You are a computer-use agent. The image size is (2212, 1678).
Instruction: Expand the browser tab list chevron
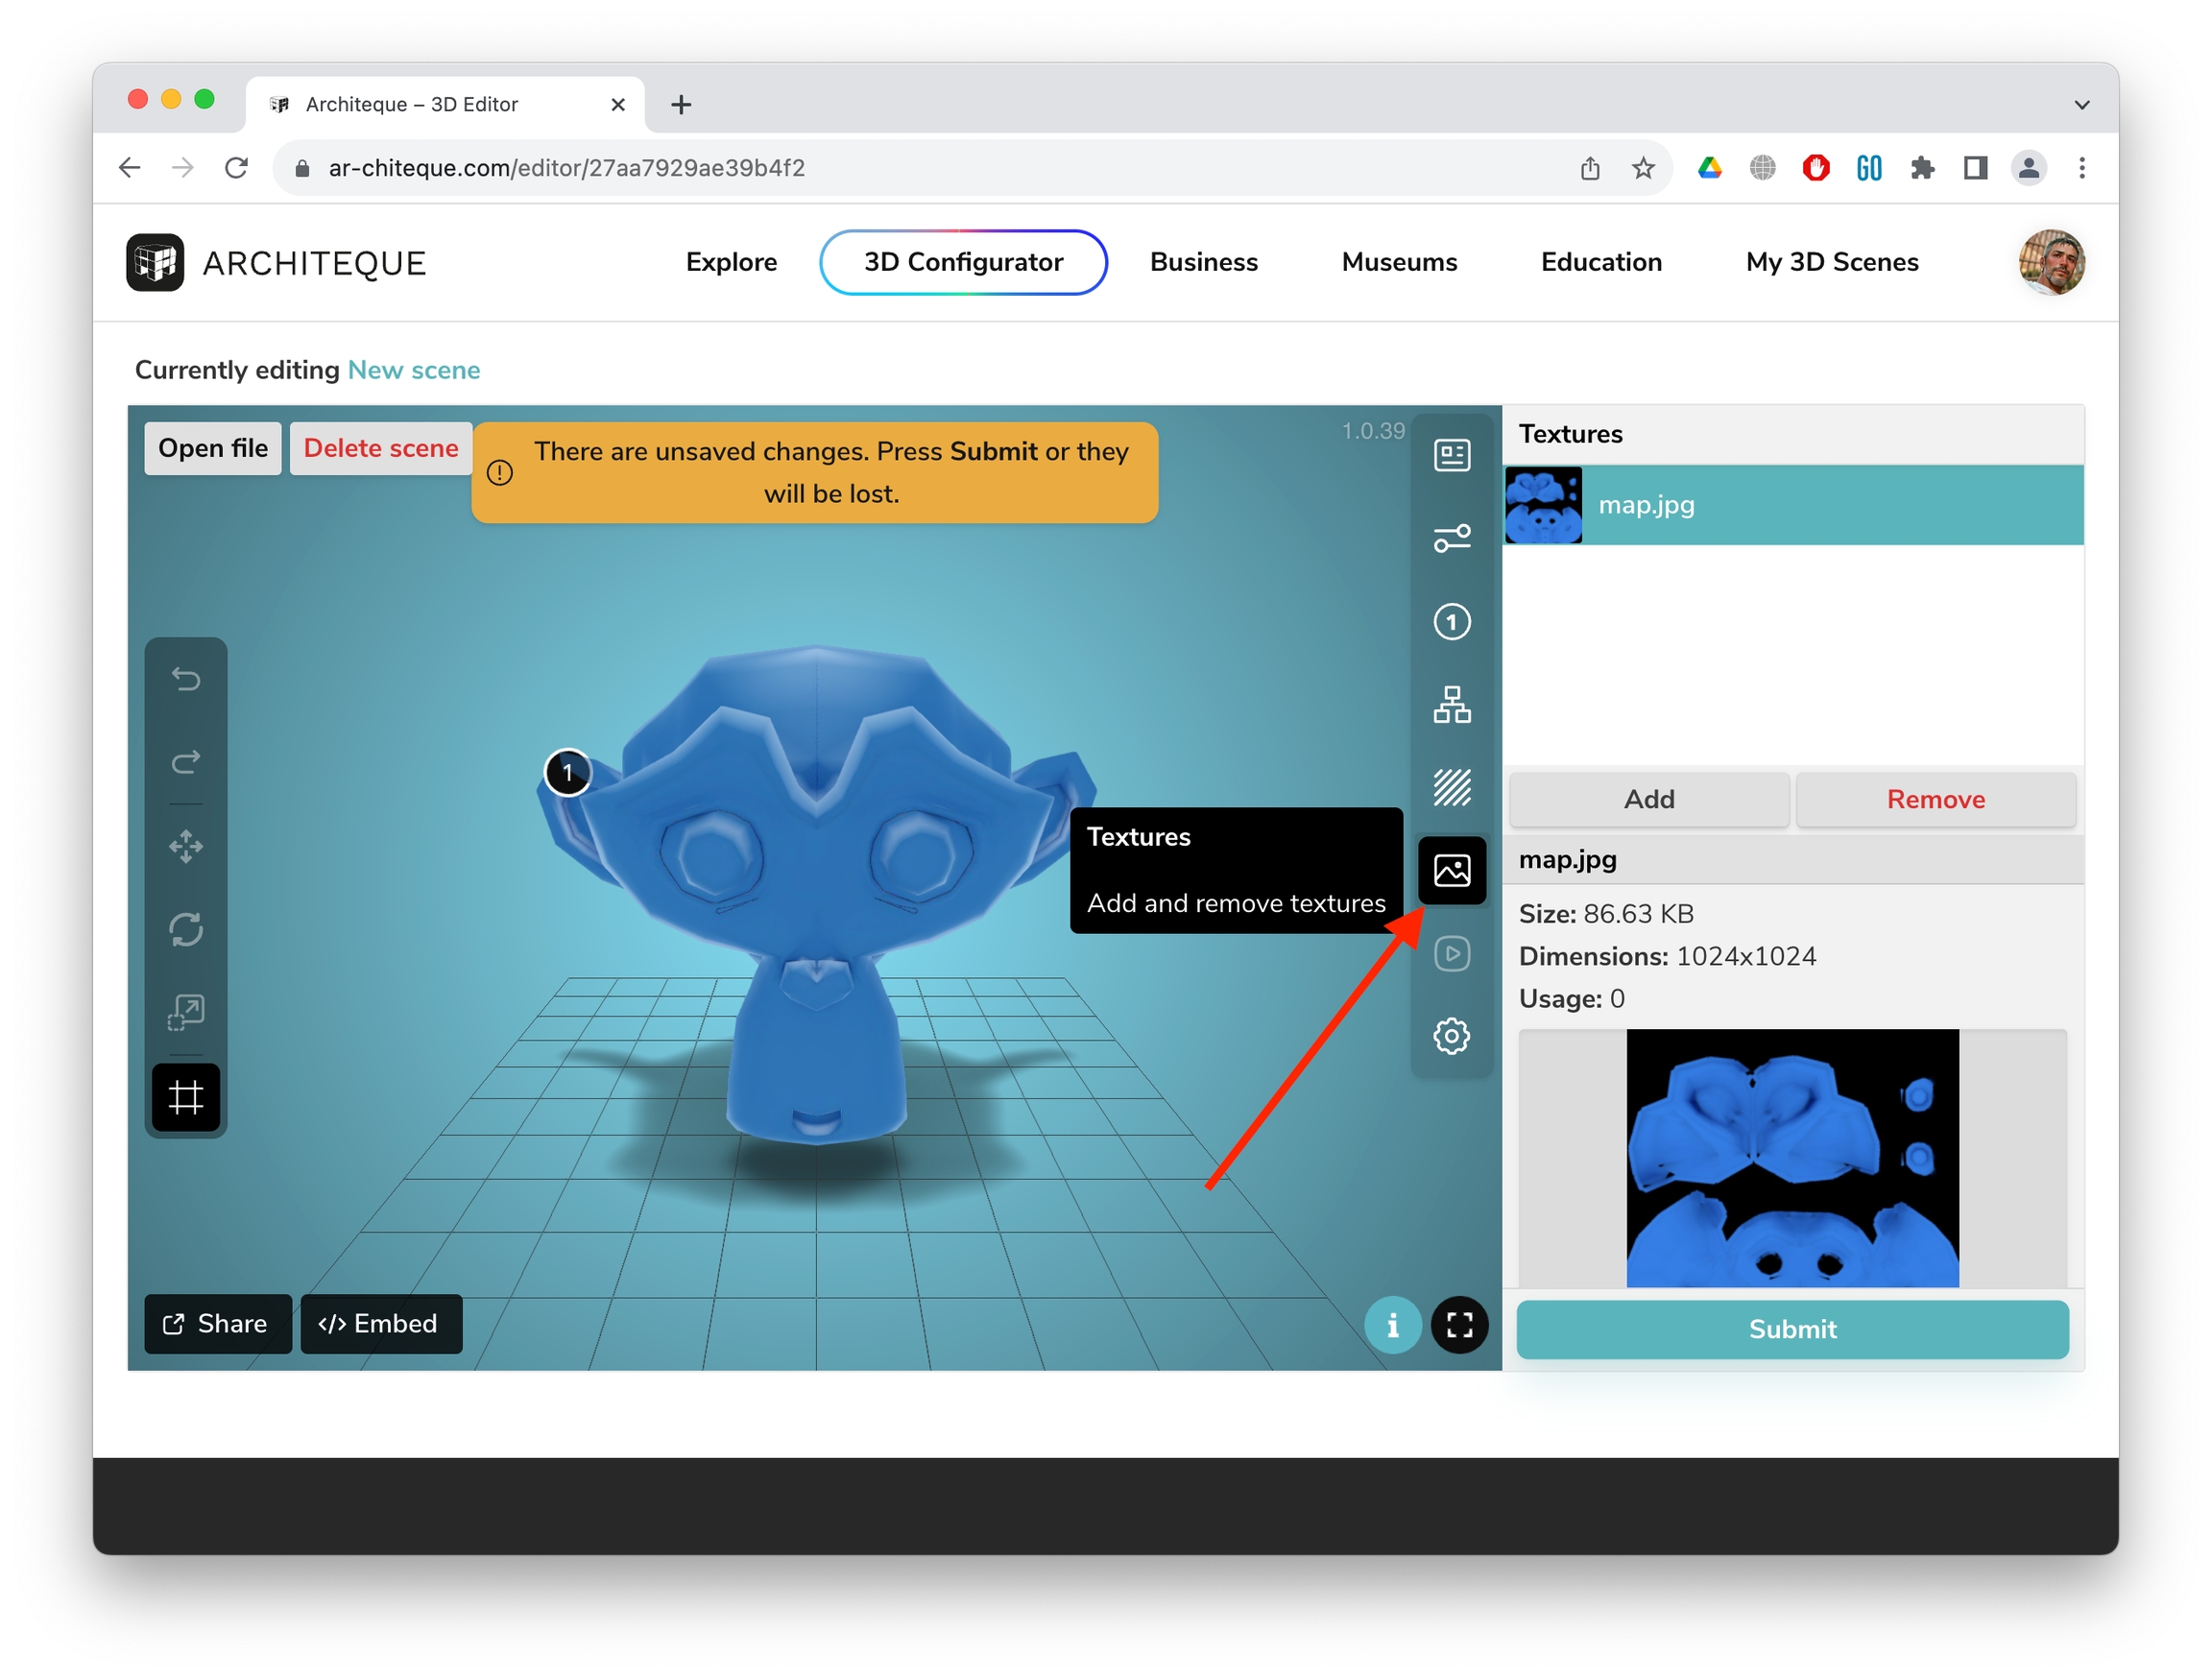(2081, 104)
